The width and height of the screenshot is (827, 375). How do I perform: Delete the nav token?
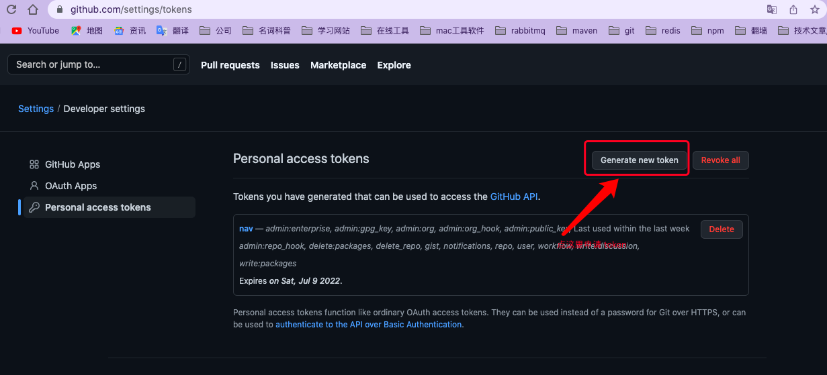click(x=722, y=229)
